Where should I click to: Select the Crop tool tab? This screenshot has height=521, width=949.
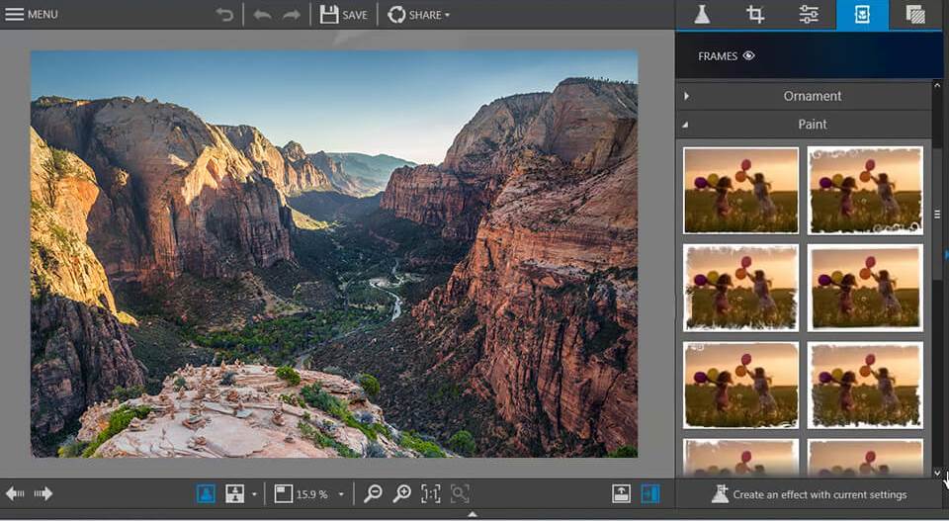point(756,15)
